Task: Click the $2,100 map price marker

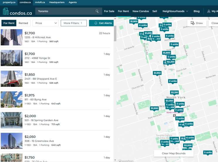Action: pyautogui.click(x=174, y=92)
